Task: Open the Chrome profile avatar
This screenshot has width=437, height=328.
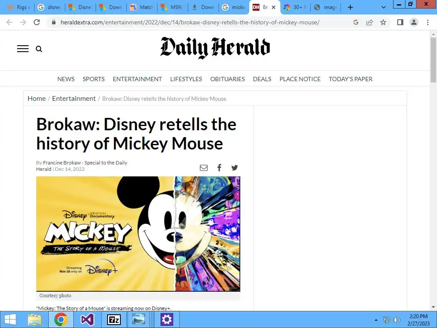Action: tap(414, 22)
